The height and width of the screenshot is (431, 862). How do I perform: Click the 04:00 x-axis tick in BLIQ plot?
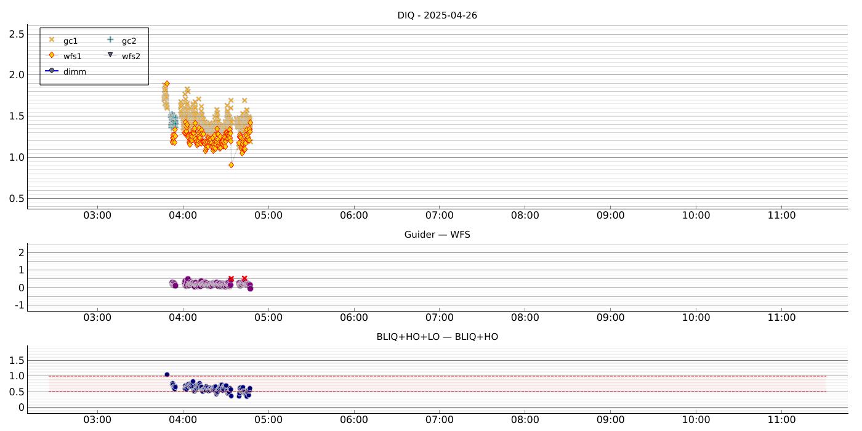pos(183,420)
